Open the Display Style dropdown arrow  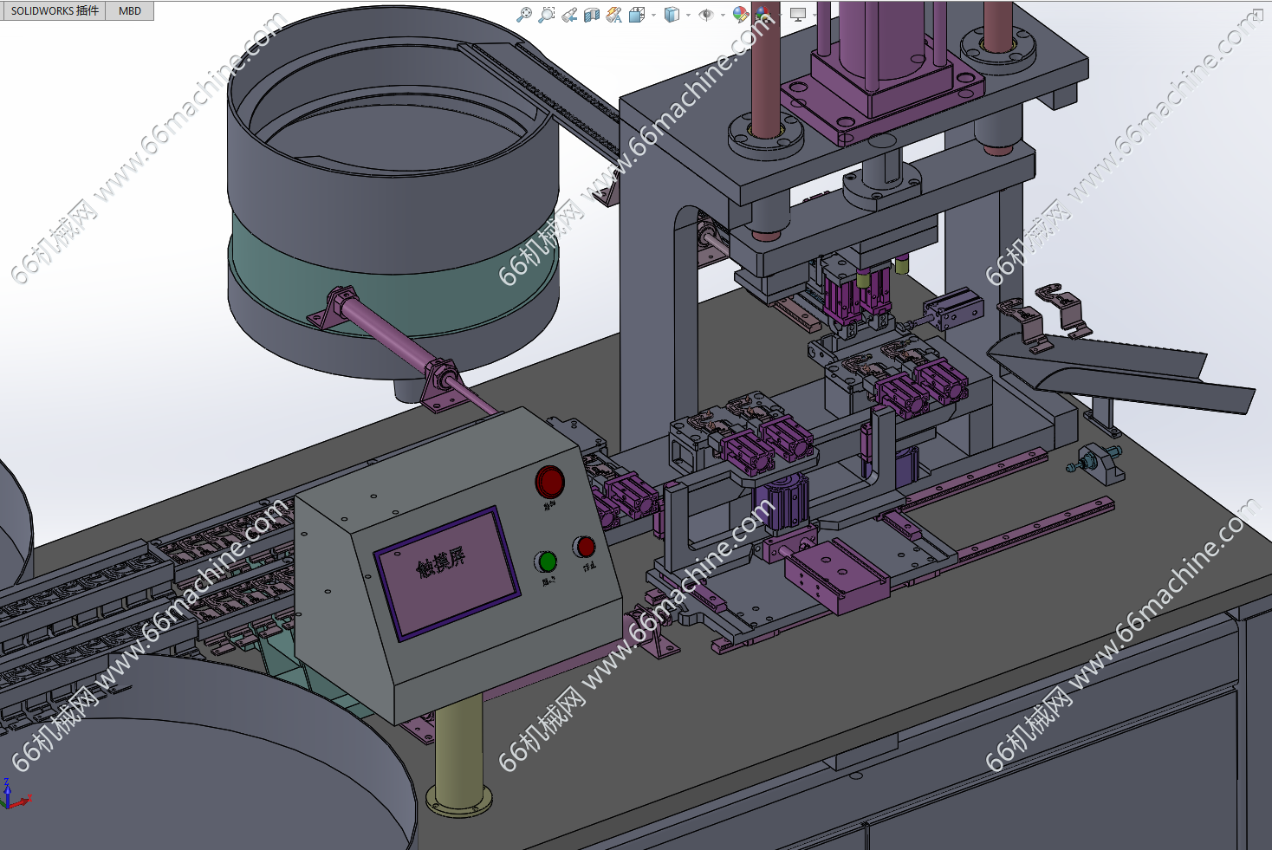pyautogui.click(x=688, y=15)
